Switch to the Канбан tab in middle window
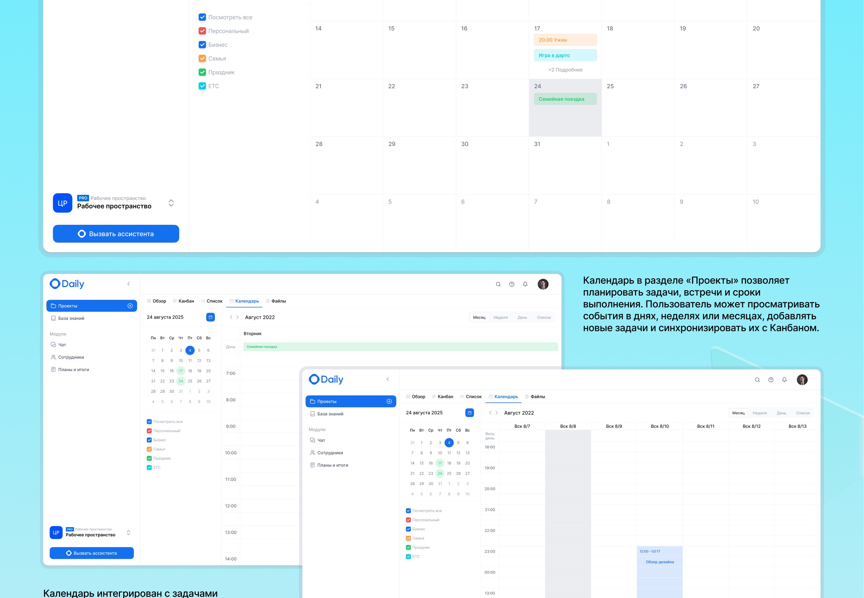The height and width of the screenshot is (598, 864). 186,301
